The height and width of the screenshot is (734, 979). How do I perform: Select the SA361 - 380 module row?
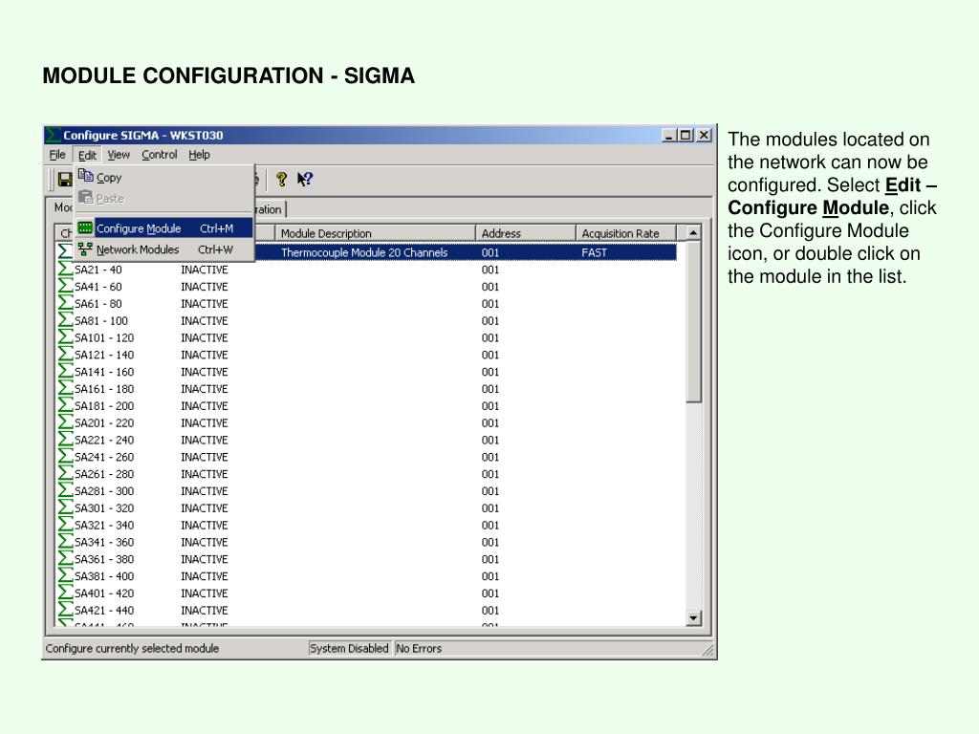pos(367,558)
